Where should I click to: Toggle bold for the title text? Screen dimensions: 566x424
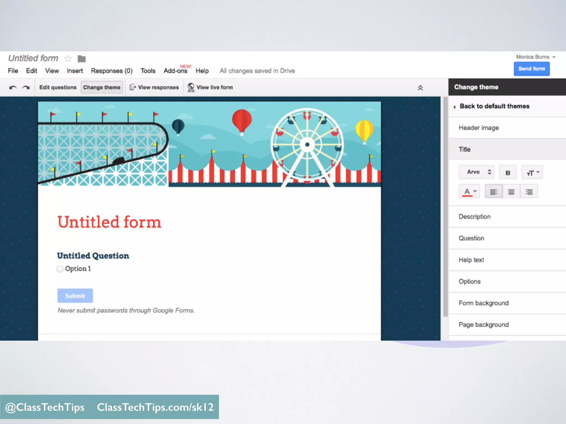[508, 173]
